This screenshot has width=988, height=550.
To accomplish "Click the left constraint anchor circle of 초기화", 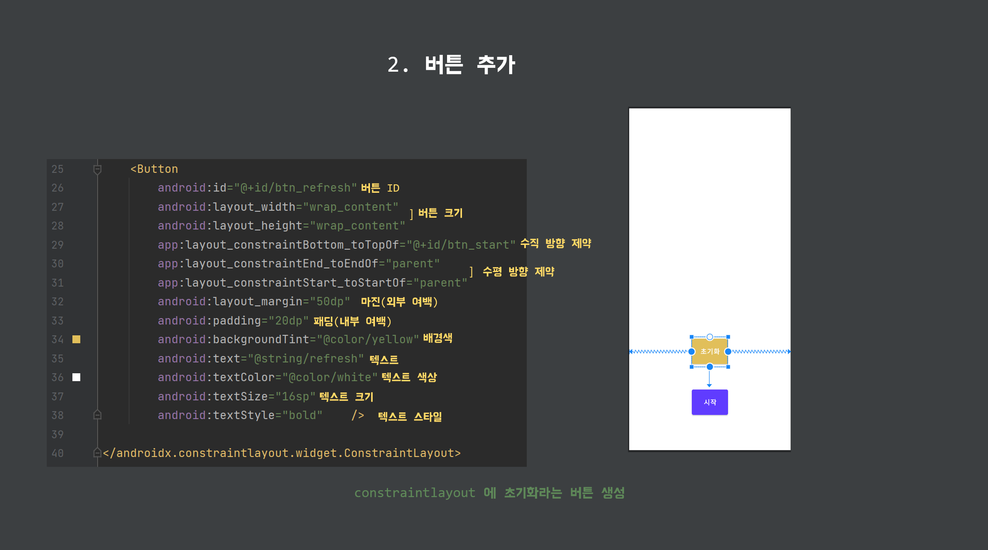I will 692,352.
